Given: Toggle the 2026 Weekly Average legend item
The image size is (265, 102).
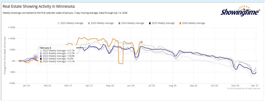Looking at the screenshot, I should pyautogui.click(x=192, y=23).
